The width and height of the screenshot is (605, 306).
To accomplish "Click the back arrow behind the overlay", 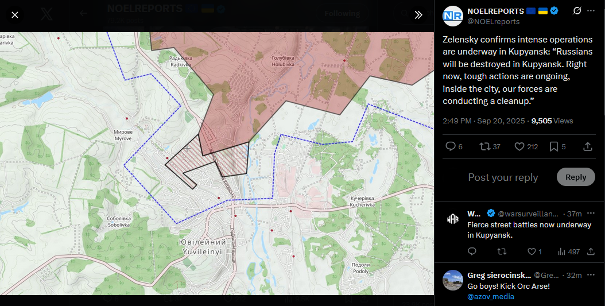I will coord(83,14).
